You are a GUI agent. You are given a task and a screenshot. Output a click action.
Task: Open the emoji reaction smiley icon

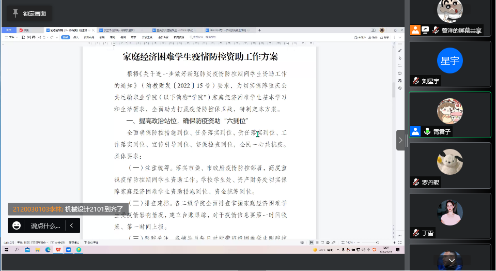point(17,225)
